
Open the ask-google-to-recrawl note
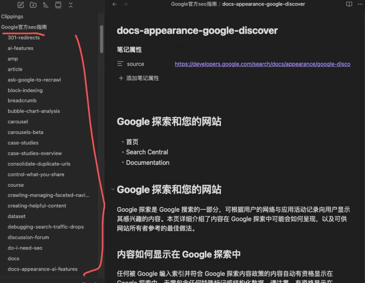pyautogui.click(x=34, y=80)
